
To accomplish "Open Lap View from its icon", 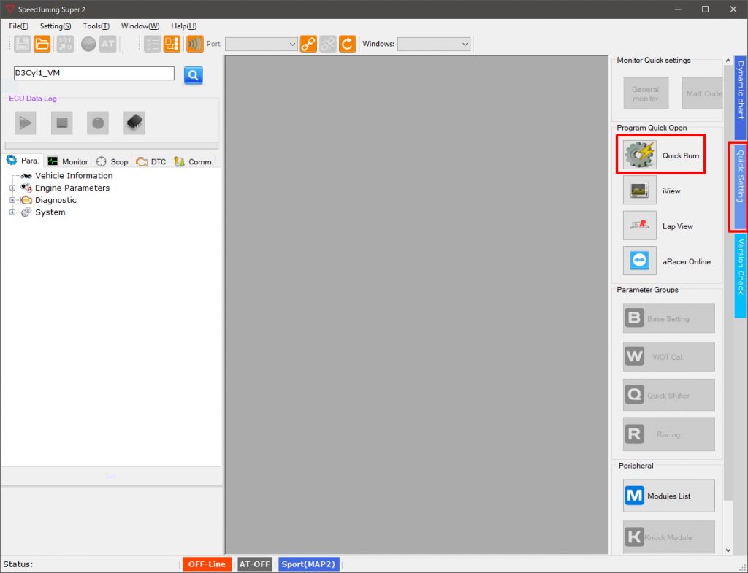I will coord(640,226).
